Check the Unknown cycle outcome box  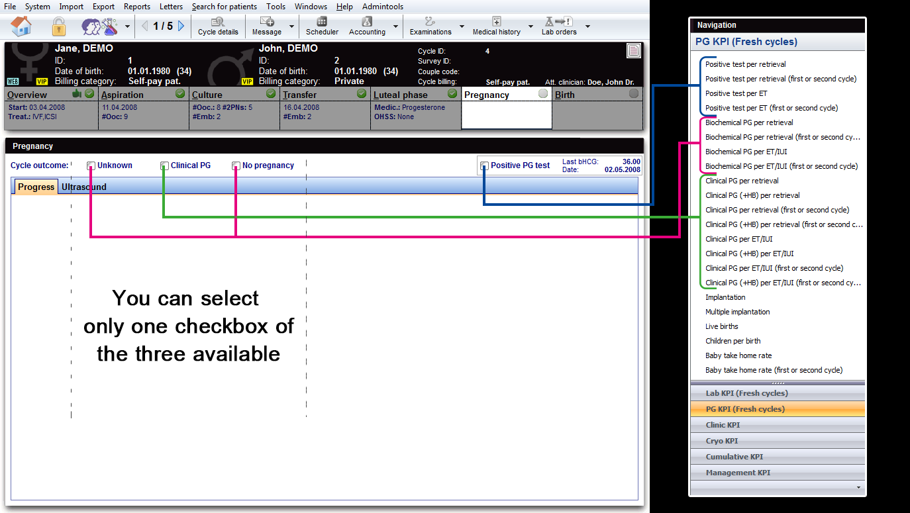(91, 165)
